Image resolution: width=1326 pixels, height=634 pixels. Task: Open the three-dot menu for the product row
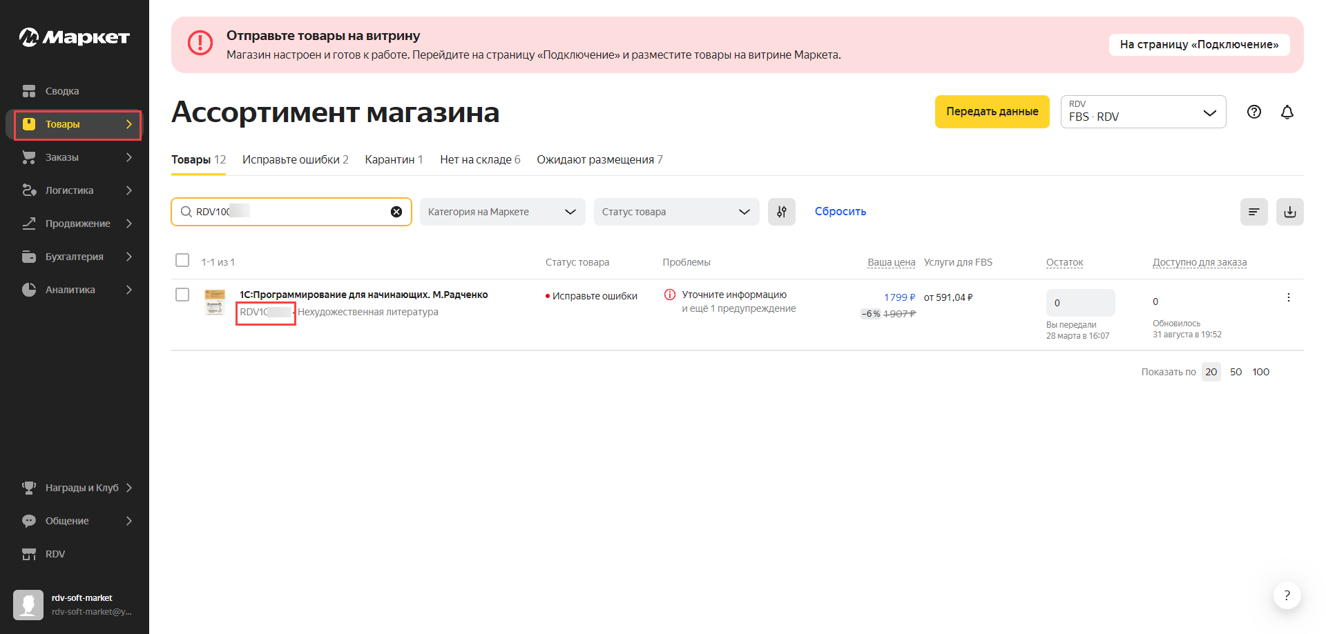[x=1289, y=297]
